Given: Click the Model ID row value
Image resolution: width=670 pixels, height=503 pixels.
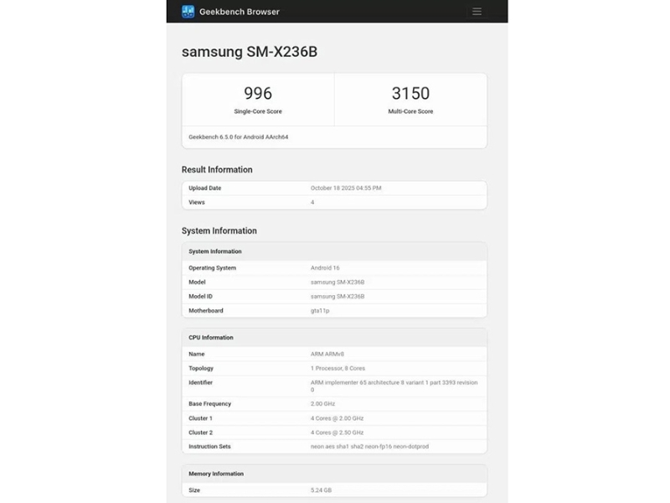Looking at the screenshot, I should tap(338, 297).
